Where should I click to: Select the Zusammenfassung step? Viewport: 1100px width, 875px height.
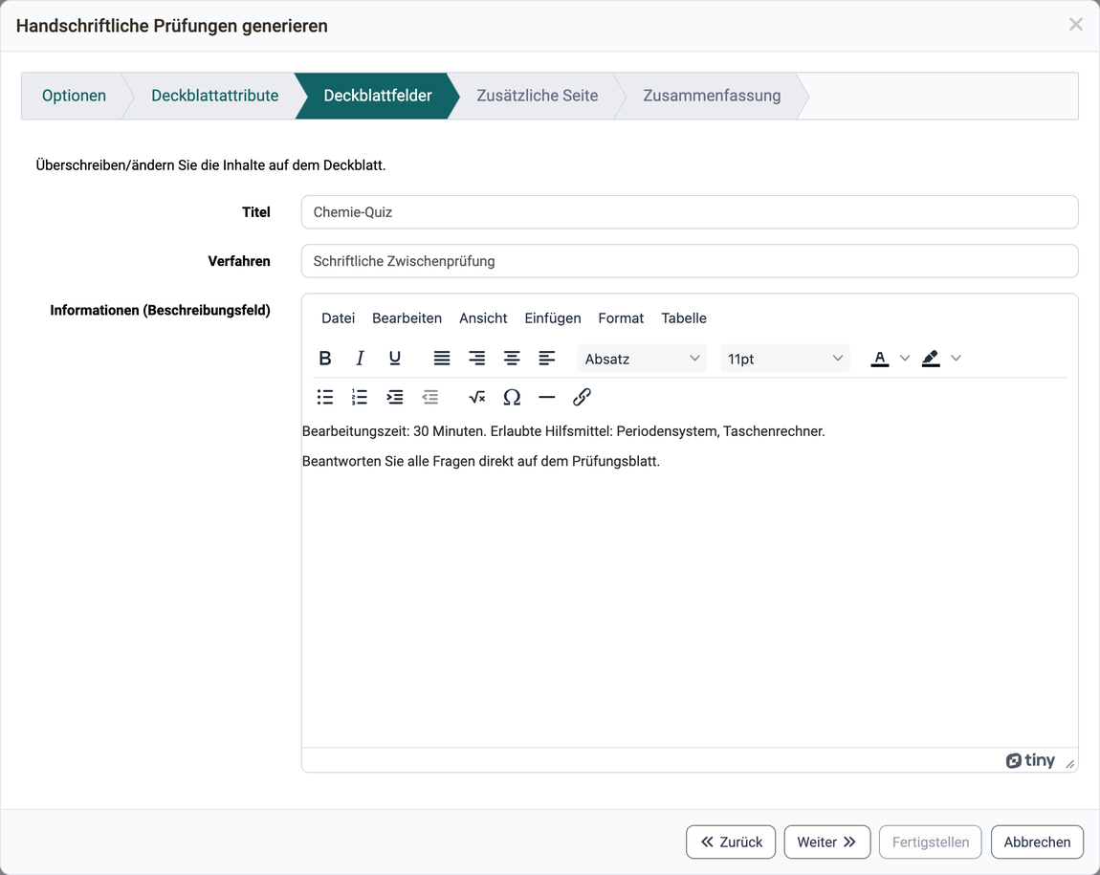coord(712,96)
